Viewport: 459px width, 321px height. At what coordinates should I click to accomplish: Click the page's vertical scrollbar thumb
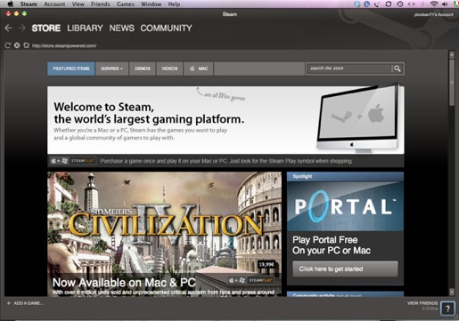tap(452, 83)
